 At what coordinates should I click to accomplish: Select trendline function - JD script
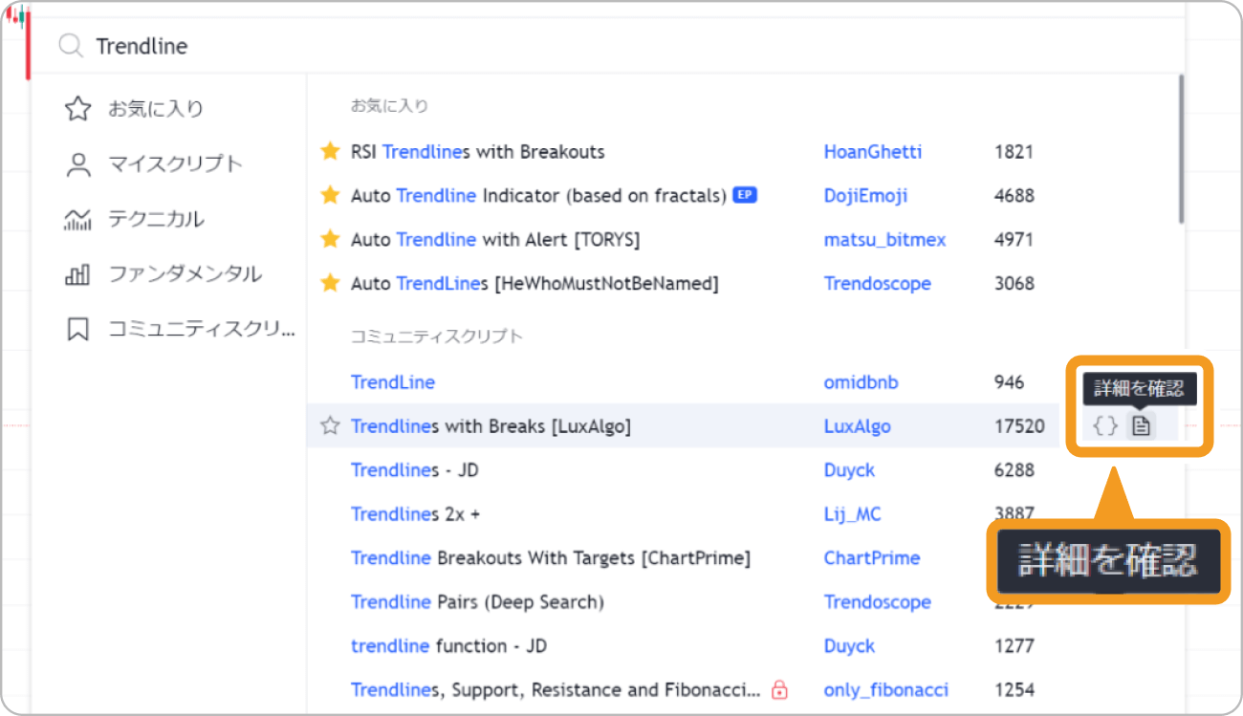(x=448, y=646)
